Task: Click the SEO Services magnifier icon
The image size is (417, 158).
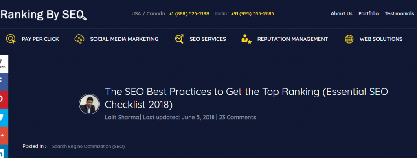Action: pos(179,39)
